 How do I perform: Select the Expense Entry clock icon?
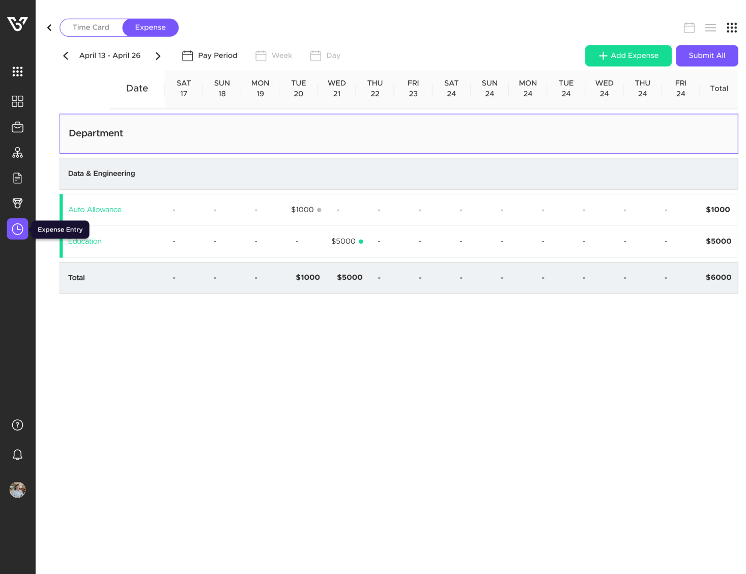point(17,229)
